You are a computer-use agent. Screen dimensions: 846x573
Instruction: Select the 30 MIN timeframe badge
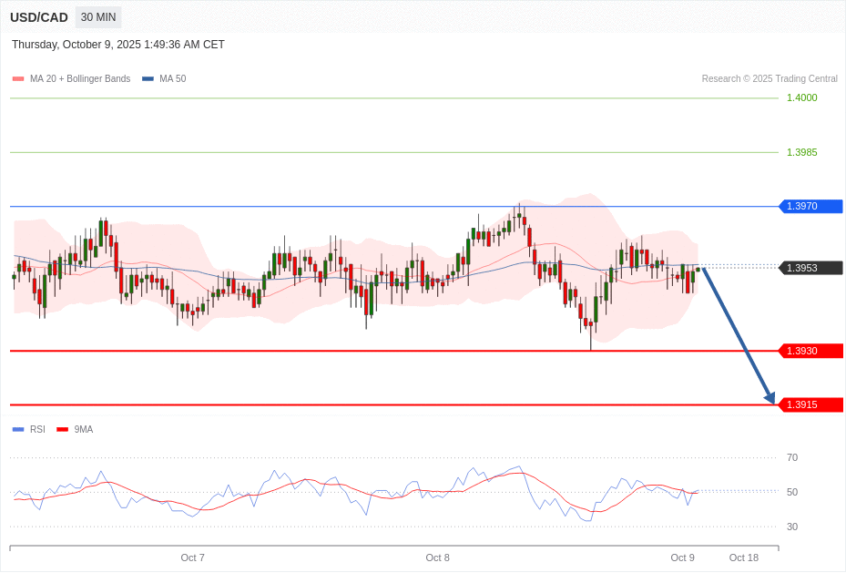[98, 17]
